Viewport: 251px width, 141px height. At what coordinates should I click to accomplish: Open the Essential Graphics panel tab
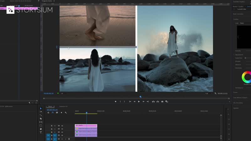tap(239, 2)
